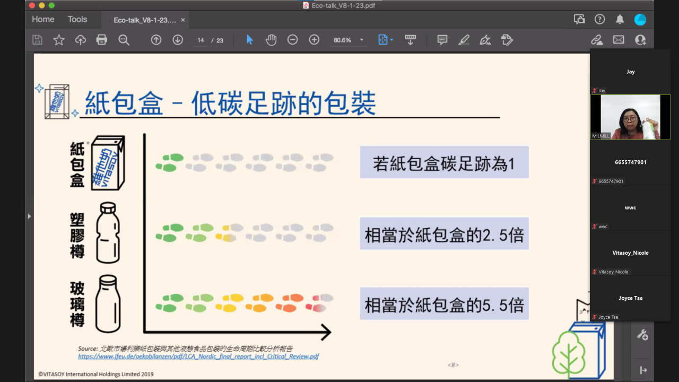Share a link to this file
The width and height of the screenshot is (679, 382).
(597, 40)
